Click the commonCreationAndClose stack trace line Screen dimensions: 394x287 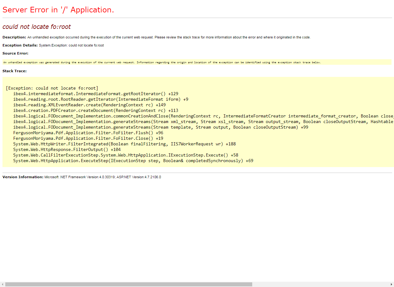pyautogui.click(x=204, y=116)
